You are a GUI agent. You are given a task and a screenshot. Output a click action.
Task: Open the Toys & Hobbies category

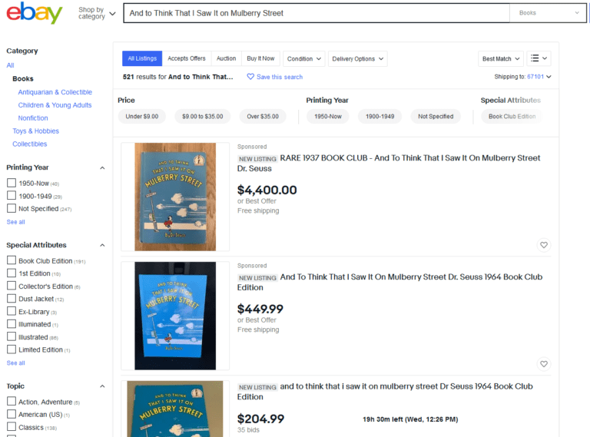point(36,131)
